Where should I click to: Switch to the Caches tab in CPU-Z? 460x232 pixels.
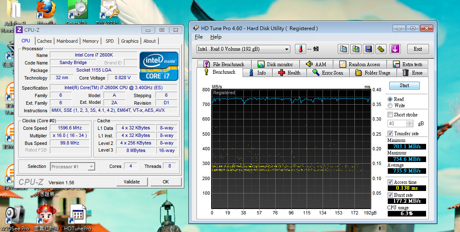click(x=44, y=41)
